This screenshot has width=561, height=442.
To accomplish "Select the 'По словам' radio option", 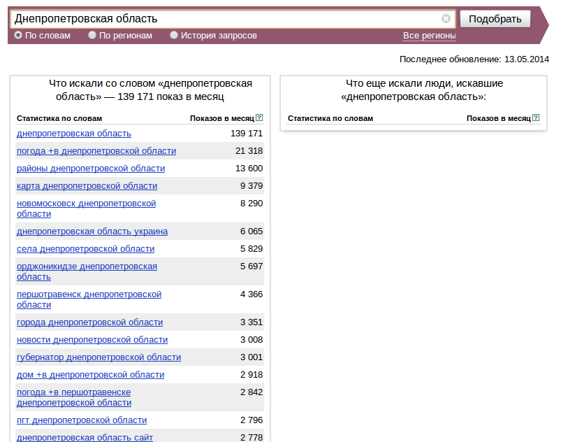I will pos(18,35).
